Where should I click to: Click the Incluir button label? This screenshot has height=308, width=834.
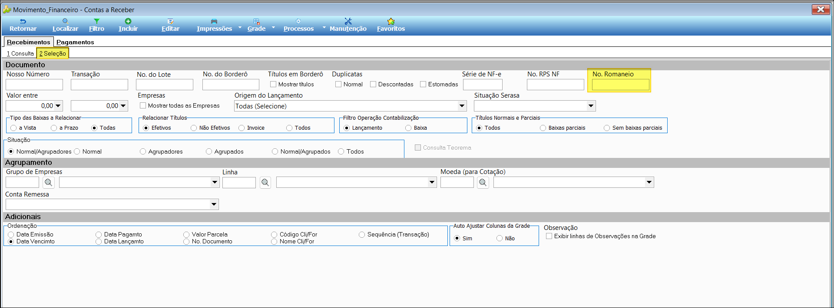tap(128, 29)
